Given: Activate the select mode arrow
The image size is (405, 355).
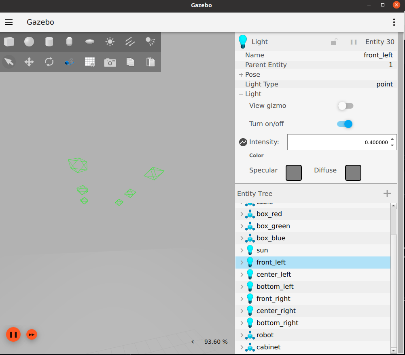Looking at the screenshot, I should coord(9,62).
